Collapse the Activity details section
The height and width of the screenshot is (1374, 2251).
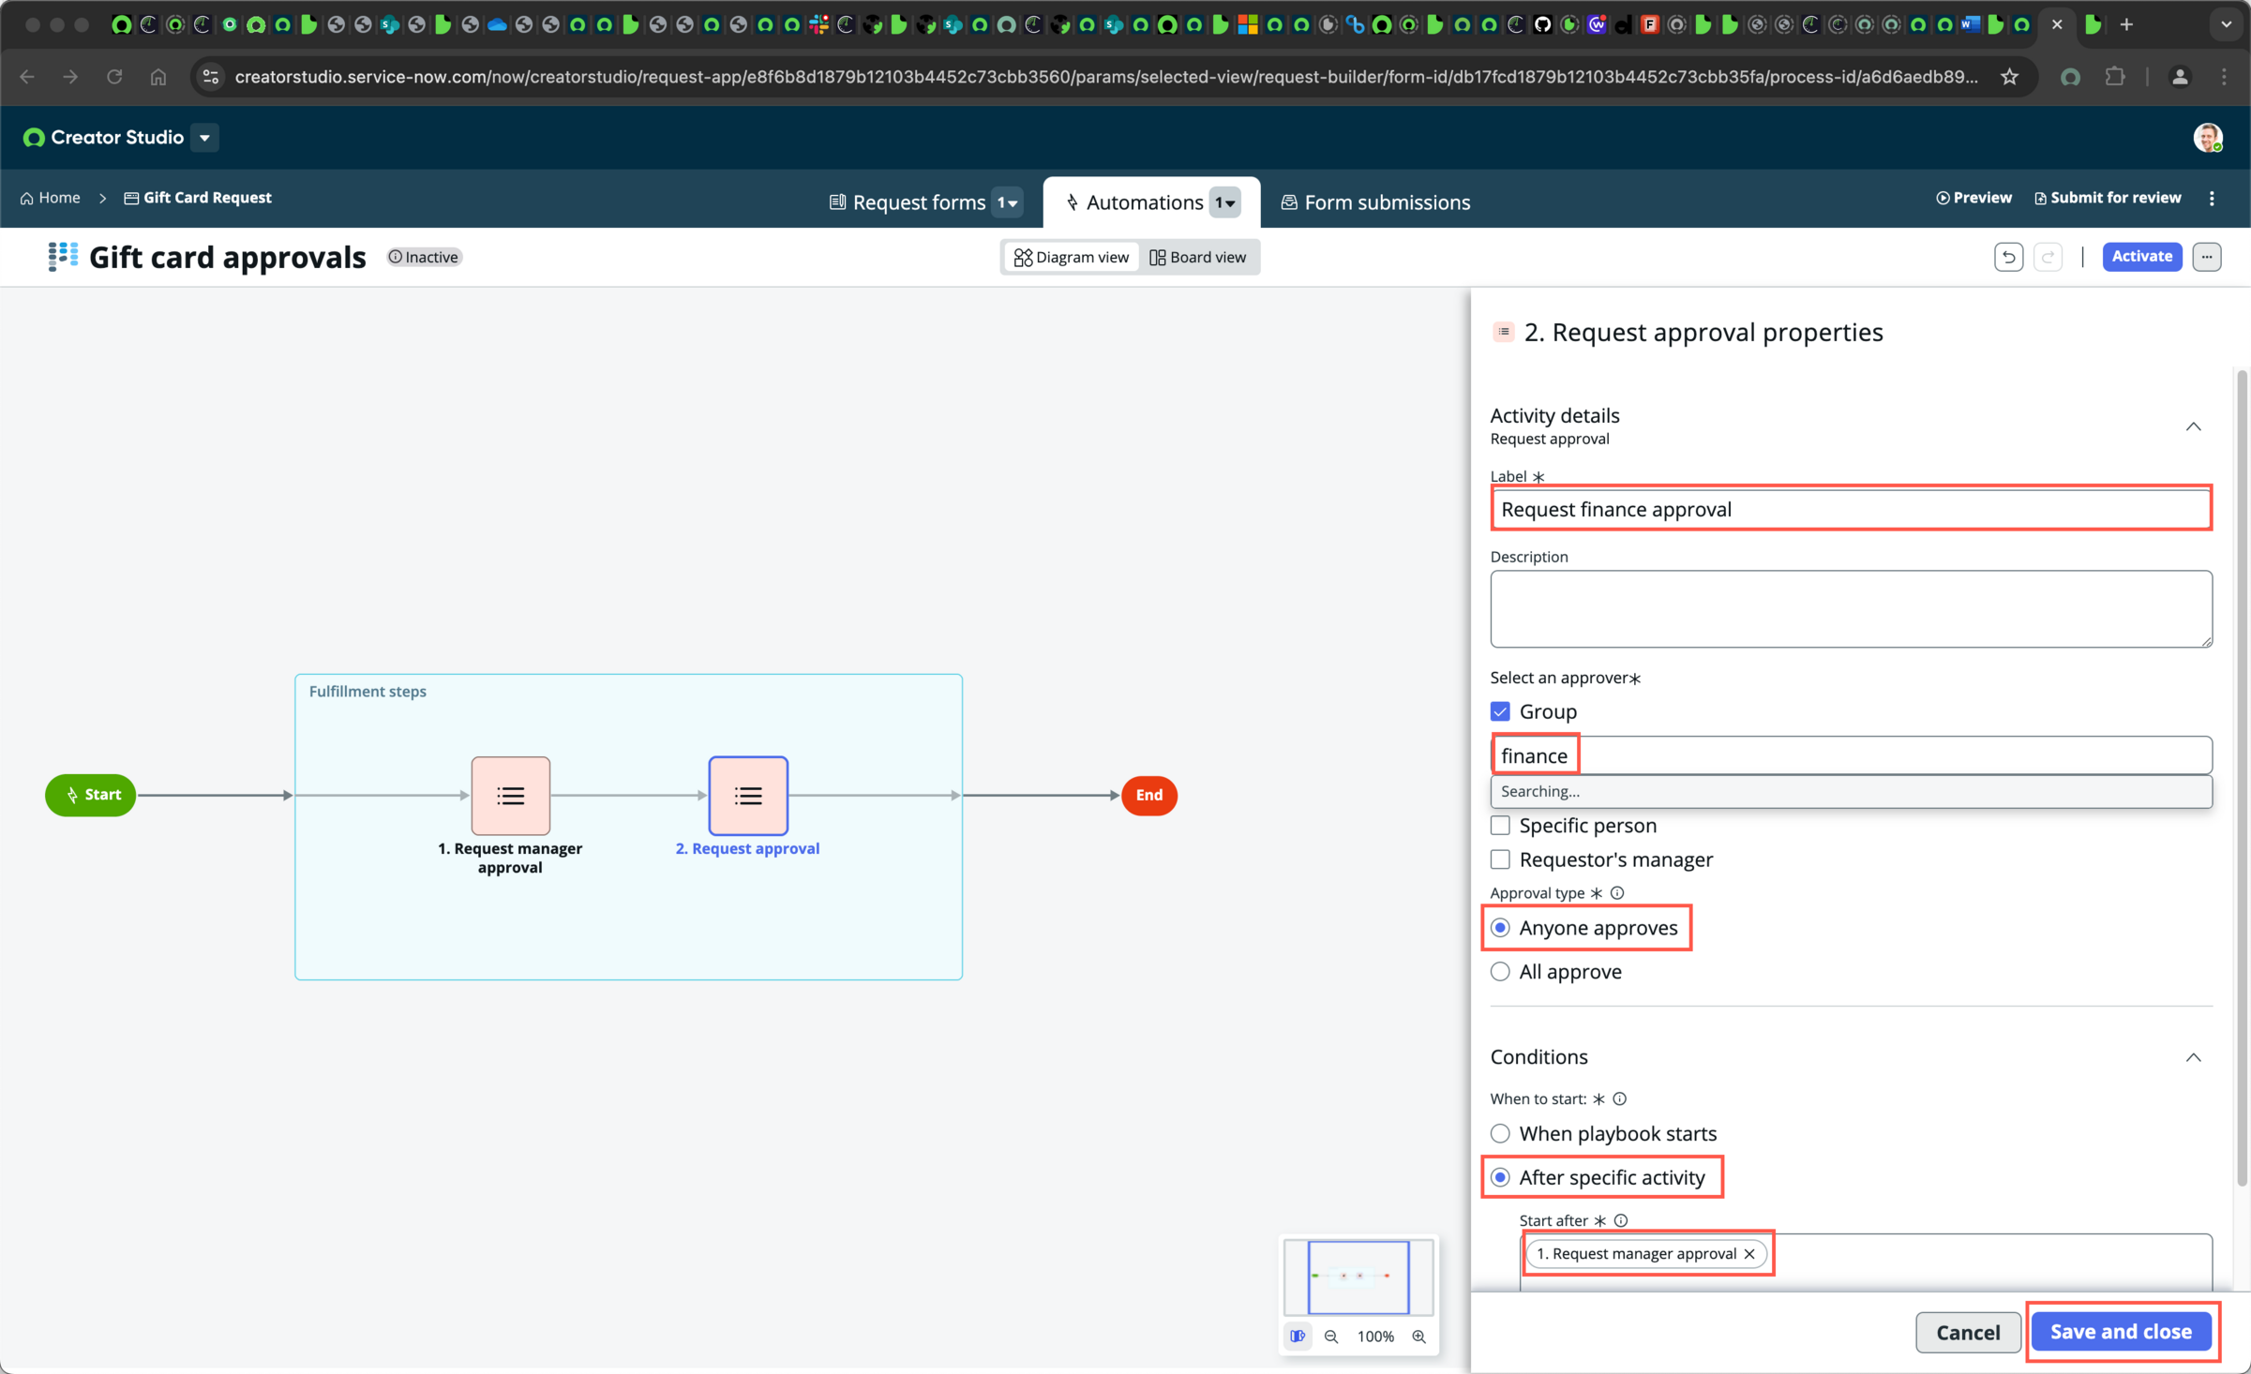(2194, 426)
